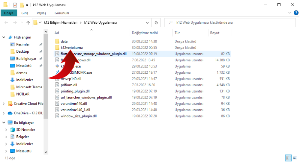
Task: Open the Customize Quick Access Toolbar dropdown
Action: click(27, 5)
